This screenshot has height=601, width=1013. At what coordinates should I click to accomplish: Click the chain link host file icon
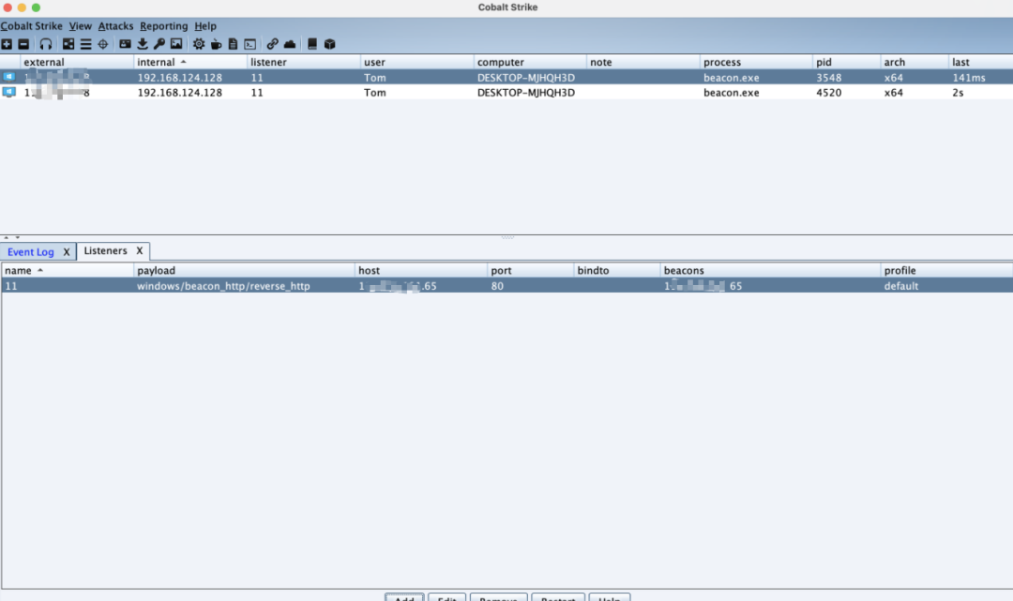pos(272,44)
